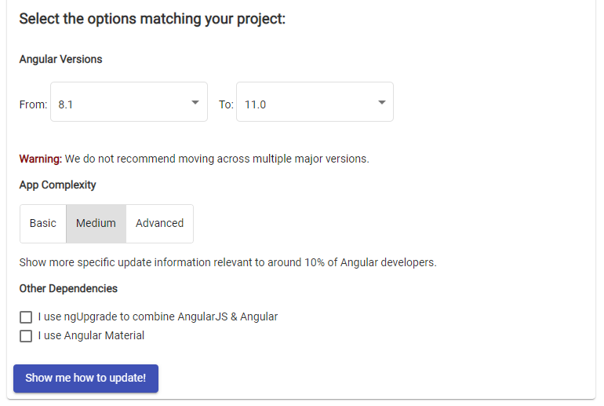Click the From version dropdown arrow
This screenshot has width=604, height=406.
click(195, 103)
